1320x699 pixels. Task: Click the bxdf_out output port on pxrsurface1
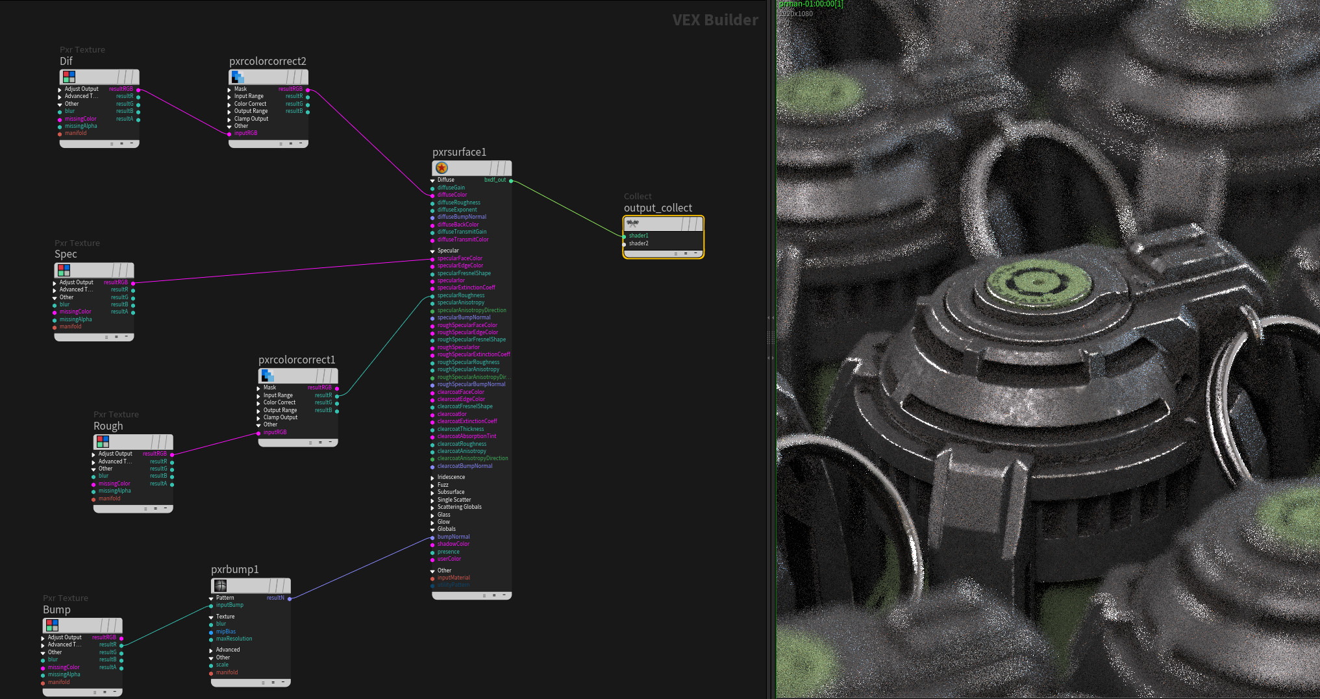point(511,181)
